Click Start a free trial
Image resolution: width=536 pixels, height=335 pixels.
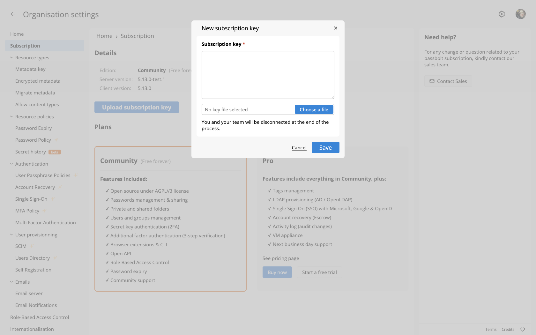pos(319,272)
